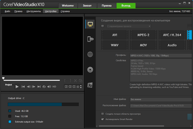Enable HD preview mode
This screenshot has width=193, height=129.
coord(55,87)
